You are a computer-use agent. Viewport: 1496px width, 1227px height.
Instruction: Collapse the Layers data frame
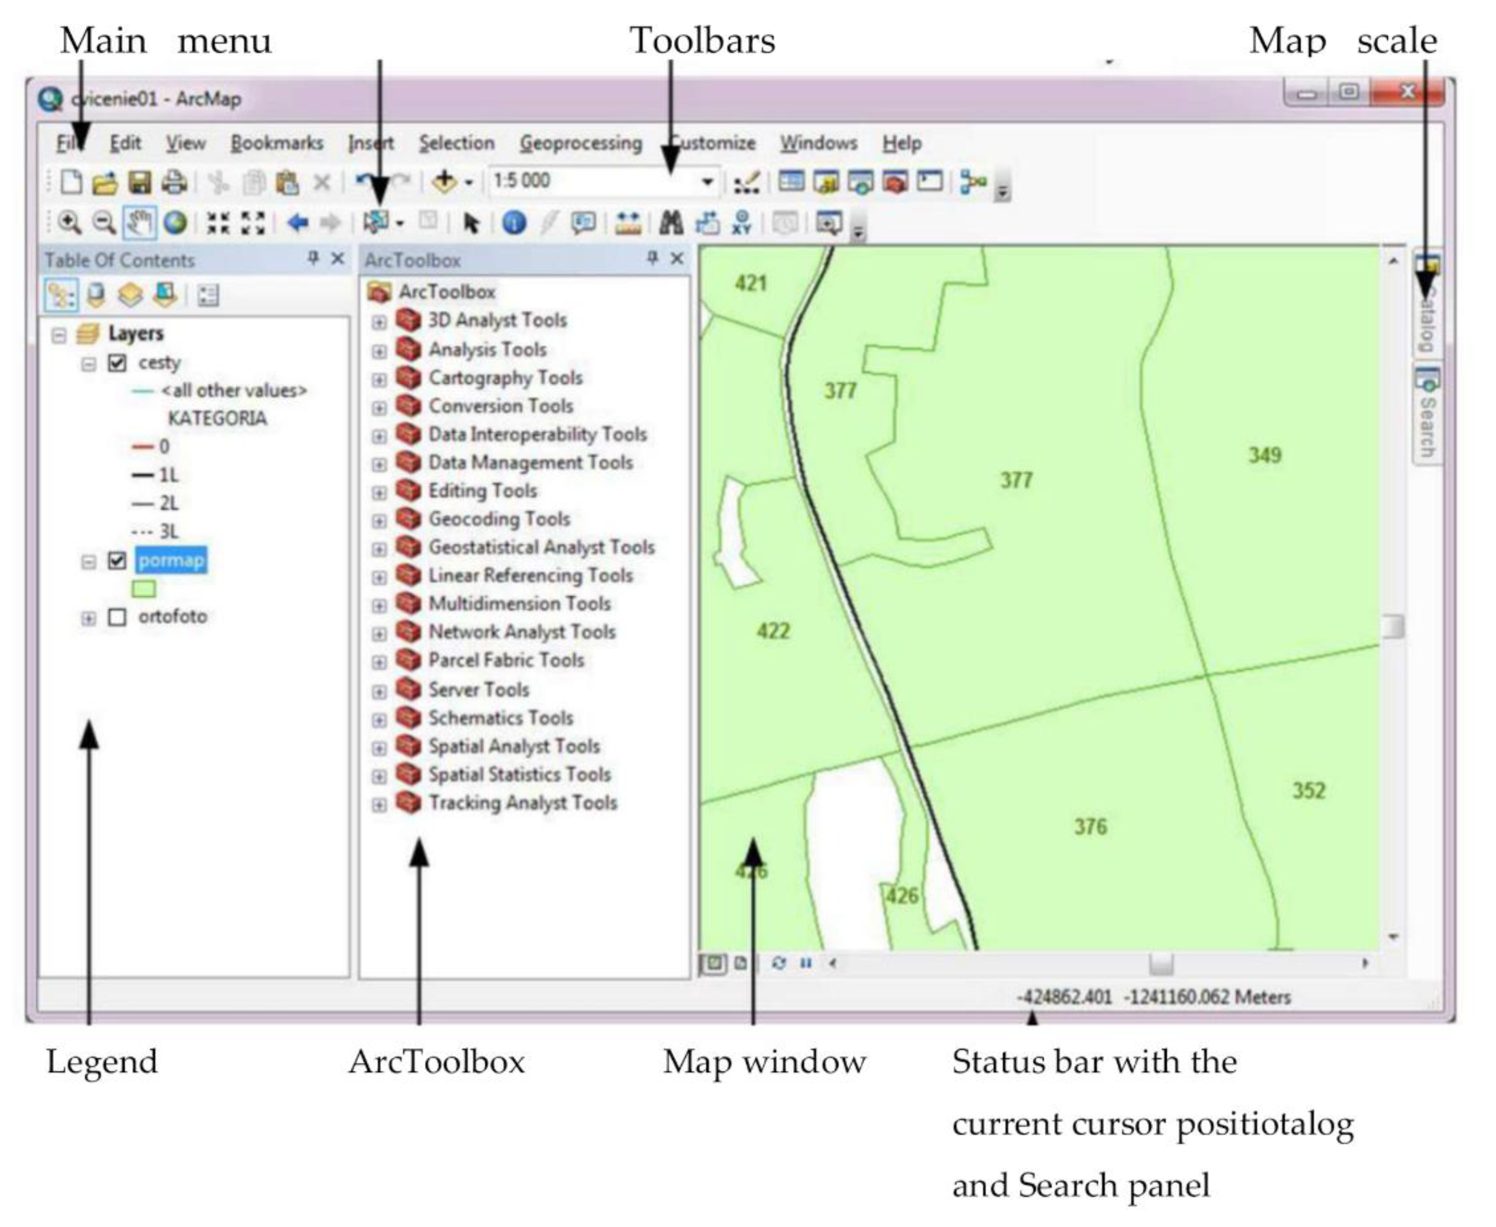pyautogui.click(x=59, y=335)
